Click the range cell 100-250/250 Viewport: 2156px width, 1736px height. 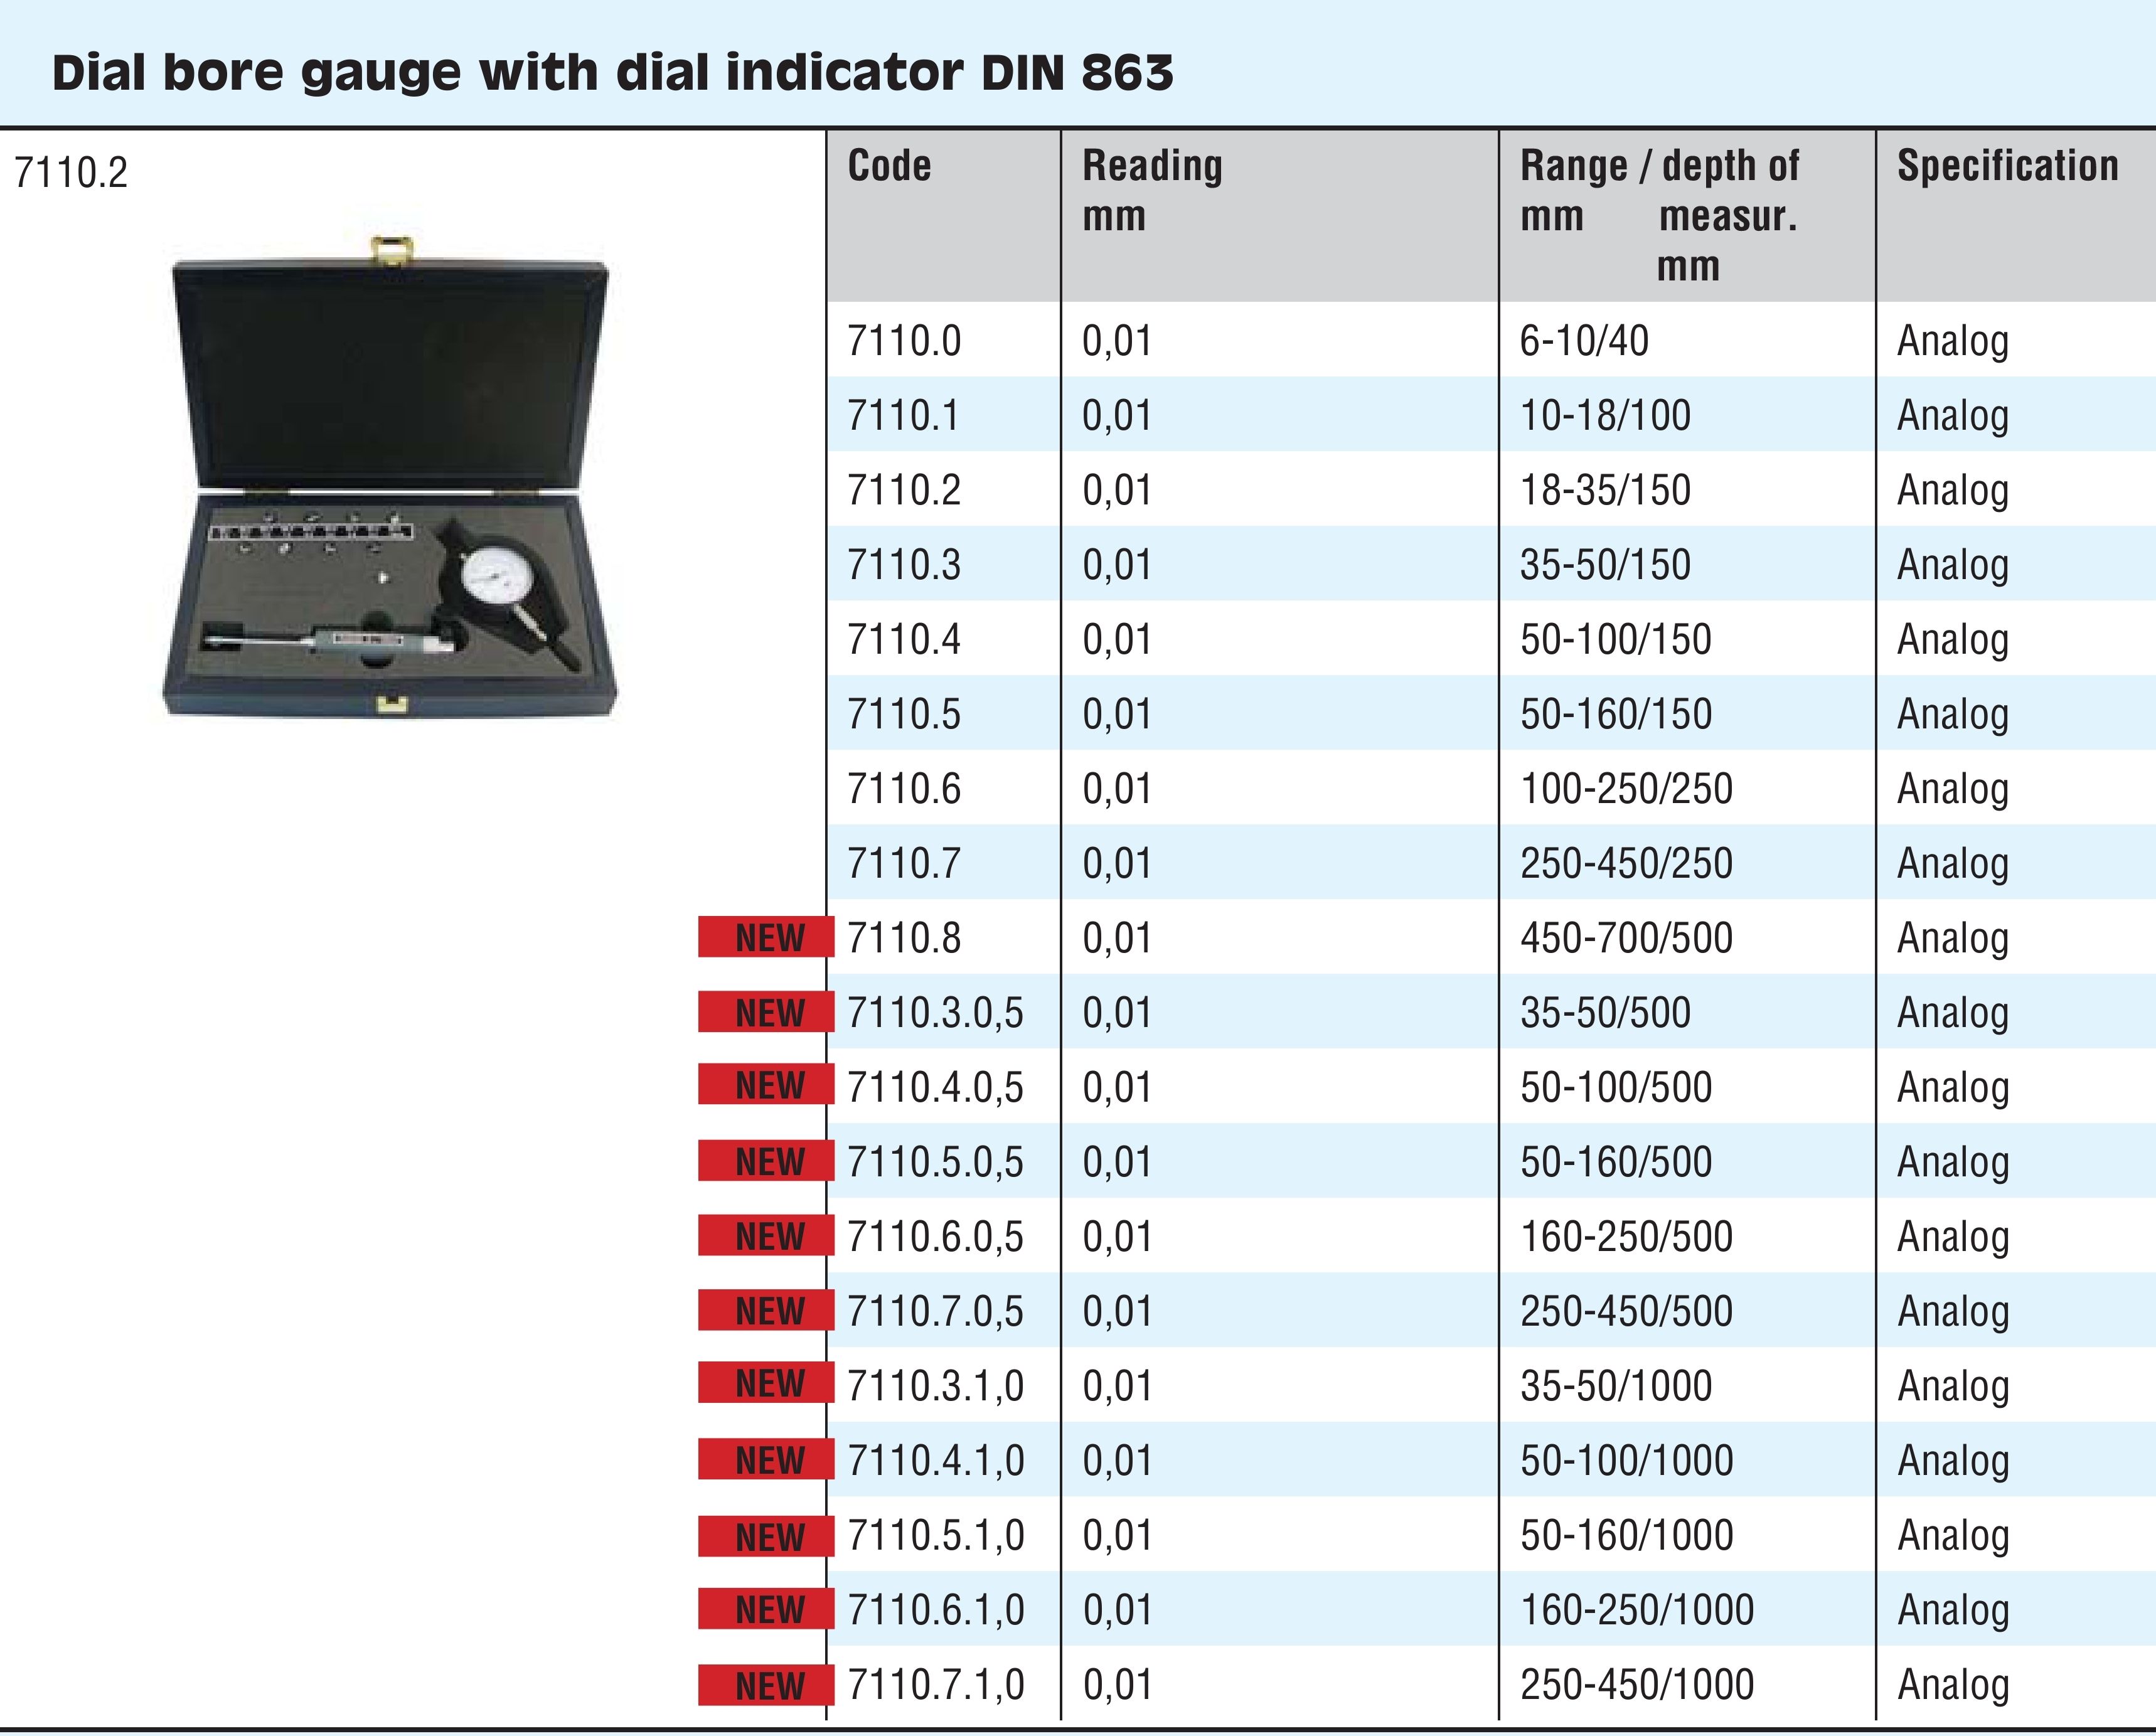(x=1626, y=789)
